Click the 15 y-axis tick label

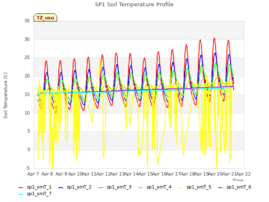pos(27,94)
